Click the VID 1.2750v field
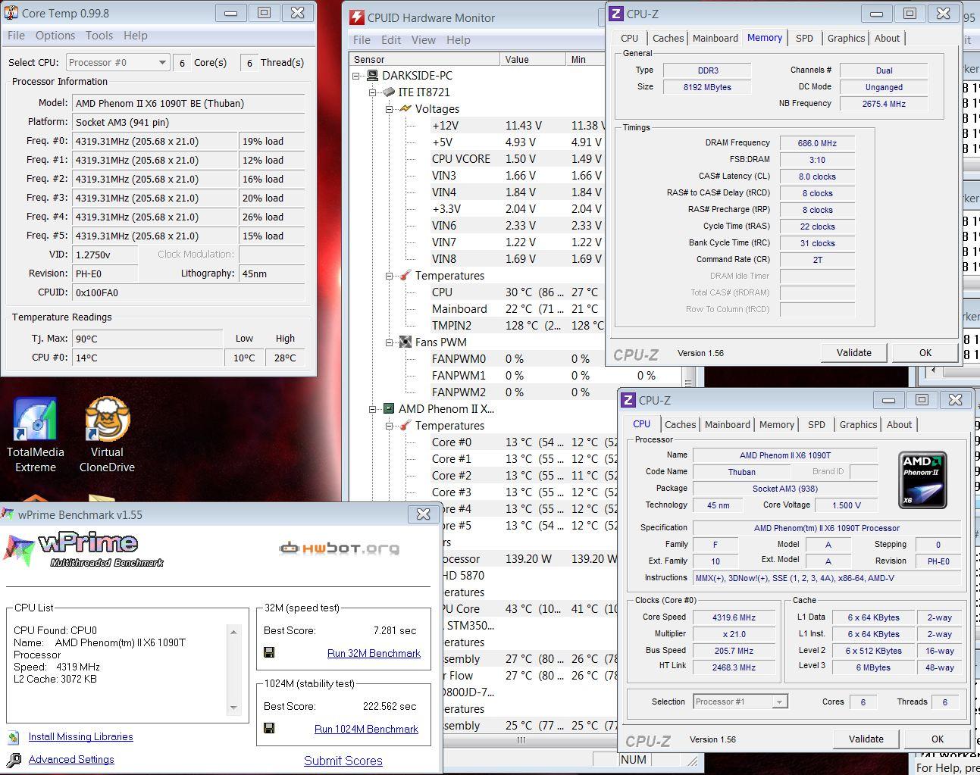Viewport: 980px width, 775px height. coord(105,255)
